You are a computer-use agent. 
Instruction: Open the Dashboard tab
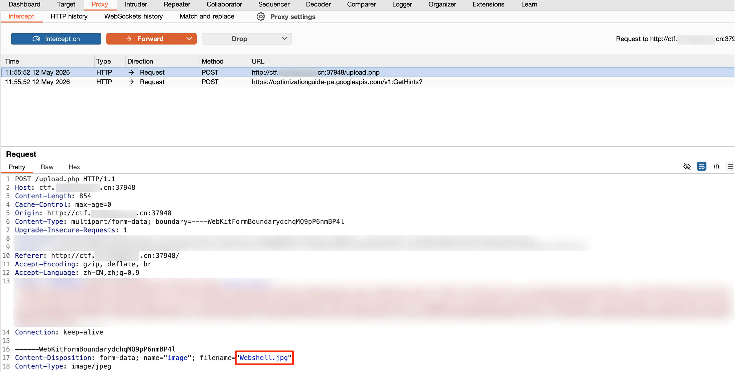pyautogui.click(x=24, y=4)
